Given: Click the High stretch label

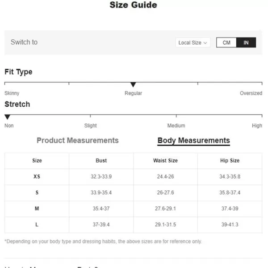Looking at the screenshot, I should click(257, 126).
